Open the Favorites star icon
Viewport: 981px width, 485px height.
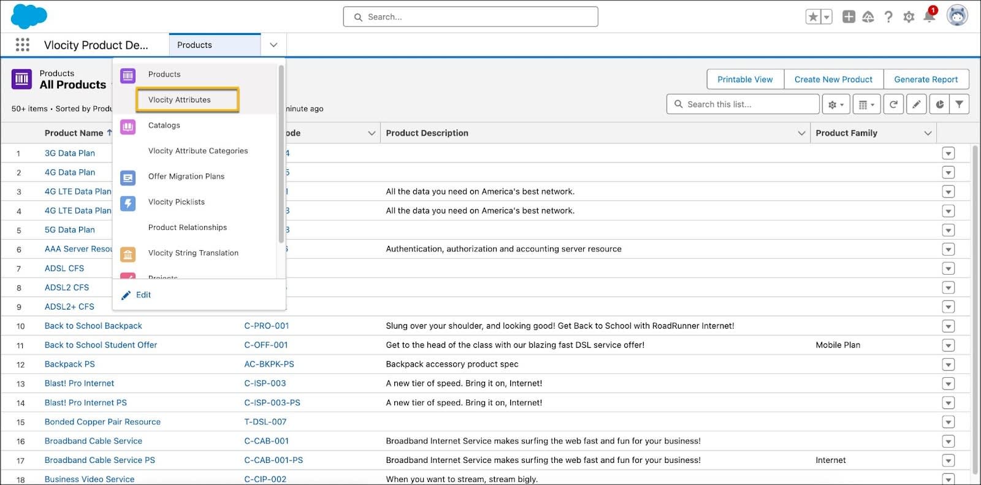point(813,17)
